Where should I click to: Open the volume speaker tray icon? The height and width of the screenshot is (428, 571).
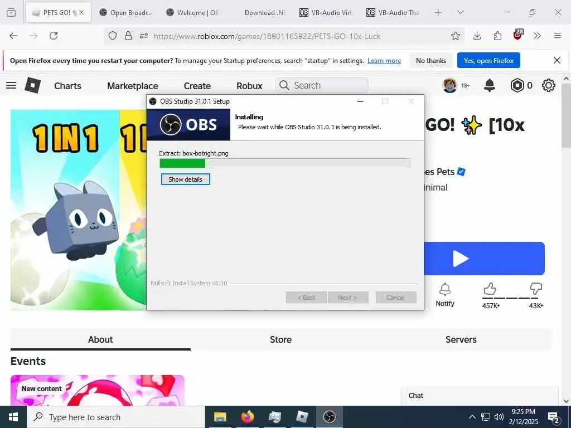499,417
